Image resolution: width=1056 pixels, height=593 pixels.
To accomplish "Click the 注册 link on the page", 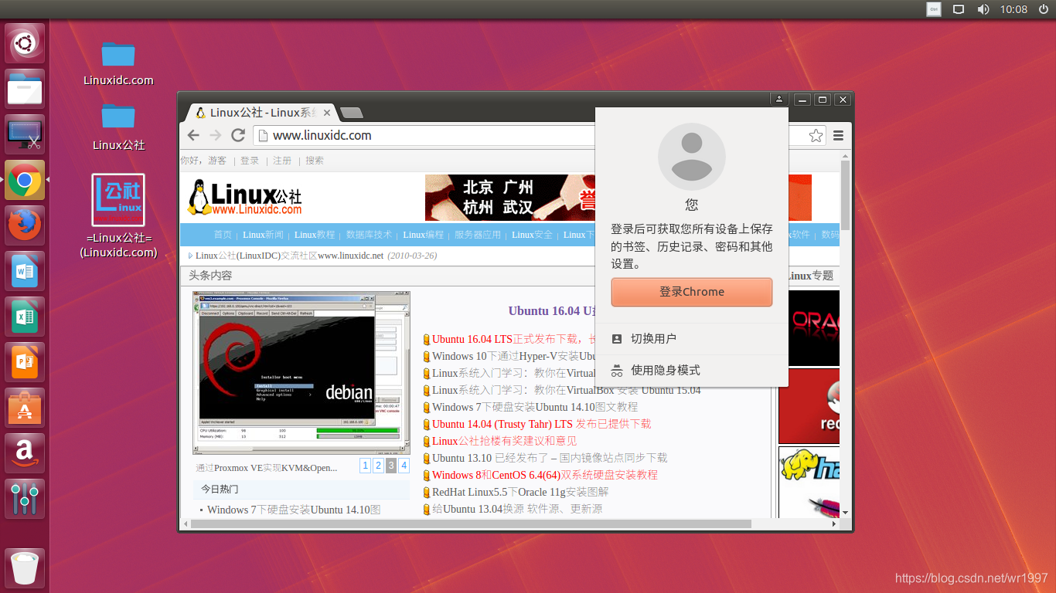I will tap(282, 161).
